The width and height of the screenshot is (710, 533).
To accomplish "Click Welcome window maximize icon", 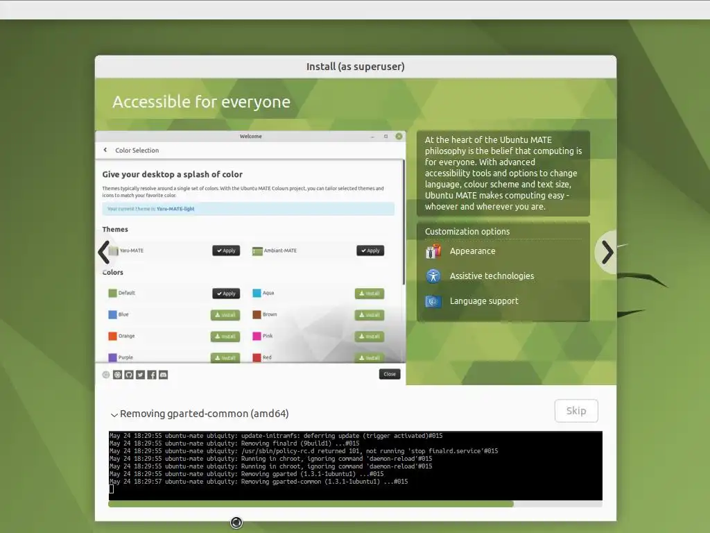I will [x=386, y=136].
